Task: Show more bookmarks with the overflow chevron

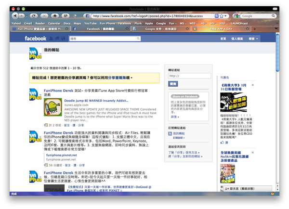Action: coord(276,24)
